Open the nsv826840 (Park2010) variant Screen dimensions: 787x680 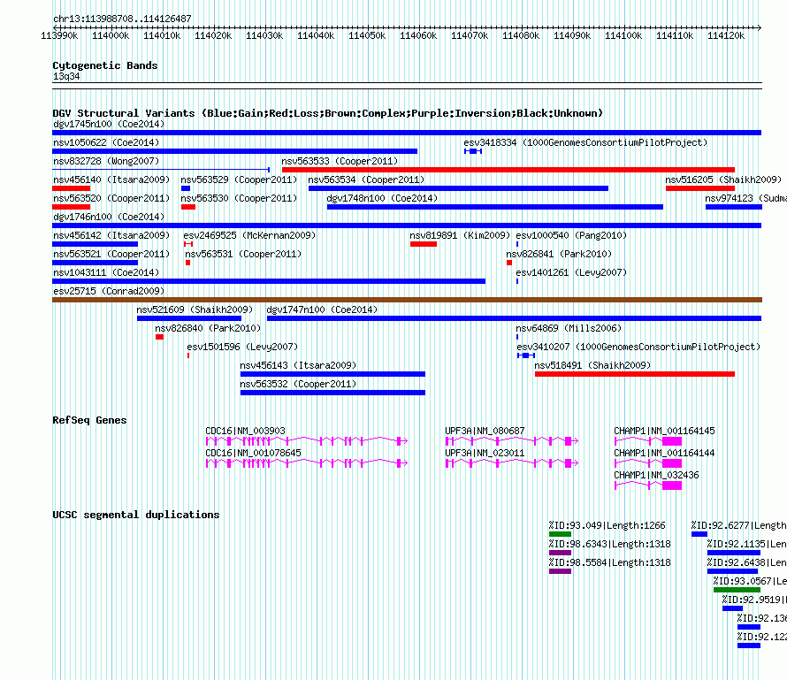pos(159,337)
